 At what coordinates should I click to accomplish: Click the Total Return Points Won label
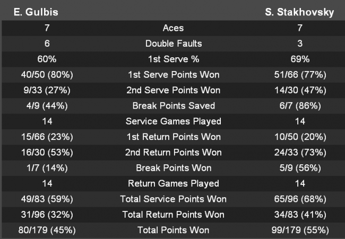[174, 215]
